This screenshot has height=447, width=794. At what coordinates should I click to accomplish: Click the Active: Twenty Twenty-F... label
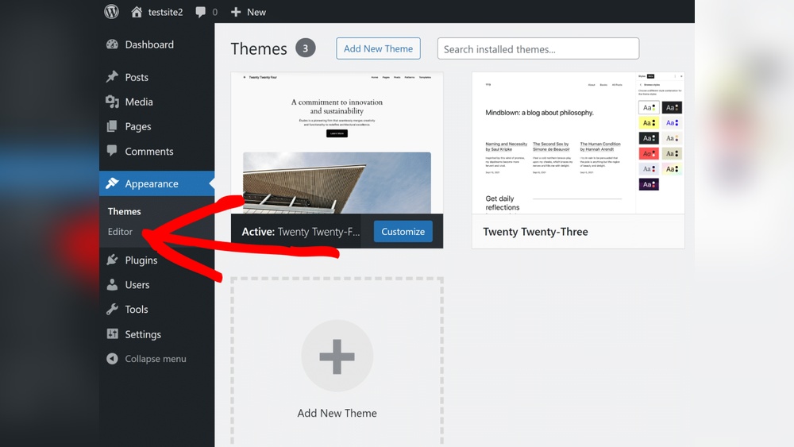(x=301, y=231)
